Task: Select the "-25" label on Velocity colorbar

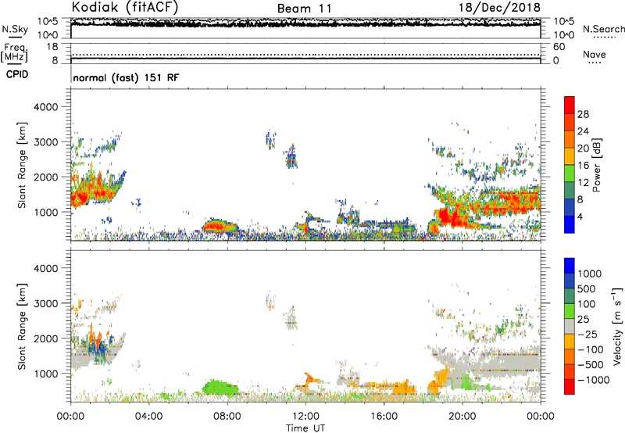Action: (x=587, y=335)
